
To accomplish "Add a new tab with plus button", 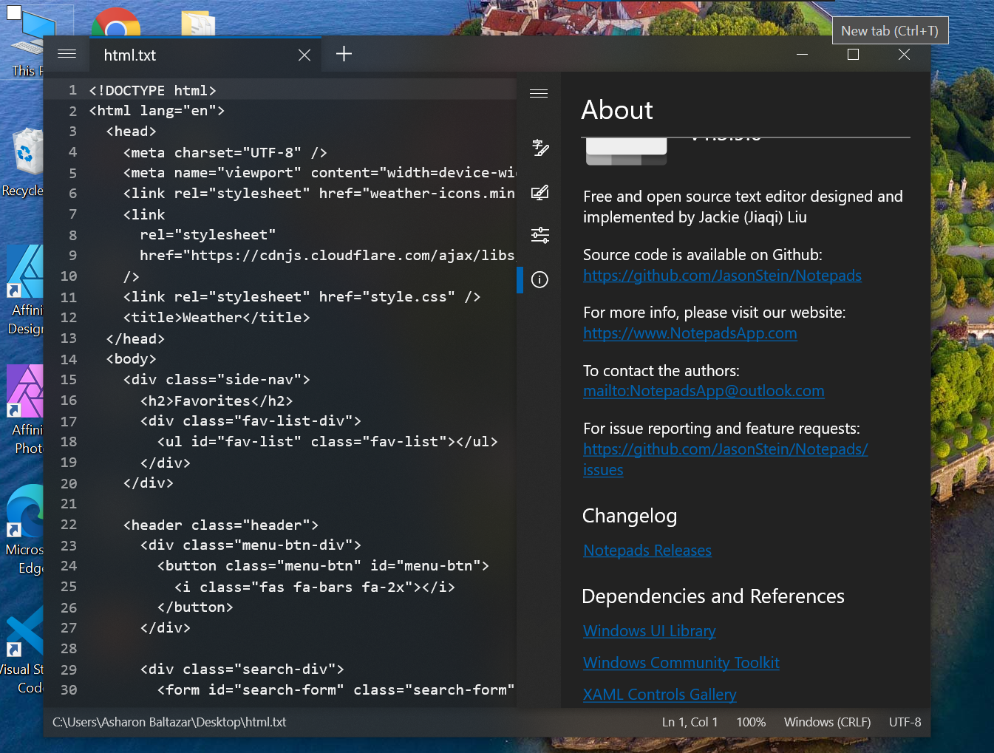I will (x=344, y=54).
